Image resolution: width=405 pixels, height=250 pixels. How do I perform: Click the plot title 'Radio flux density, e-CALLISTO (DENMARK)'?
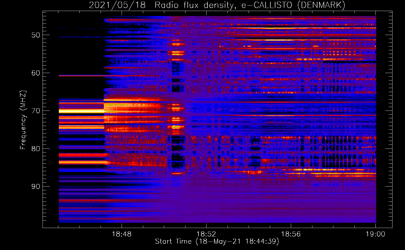pyautogui.click(x=250, y=5)
